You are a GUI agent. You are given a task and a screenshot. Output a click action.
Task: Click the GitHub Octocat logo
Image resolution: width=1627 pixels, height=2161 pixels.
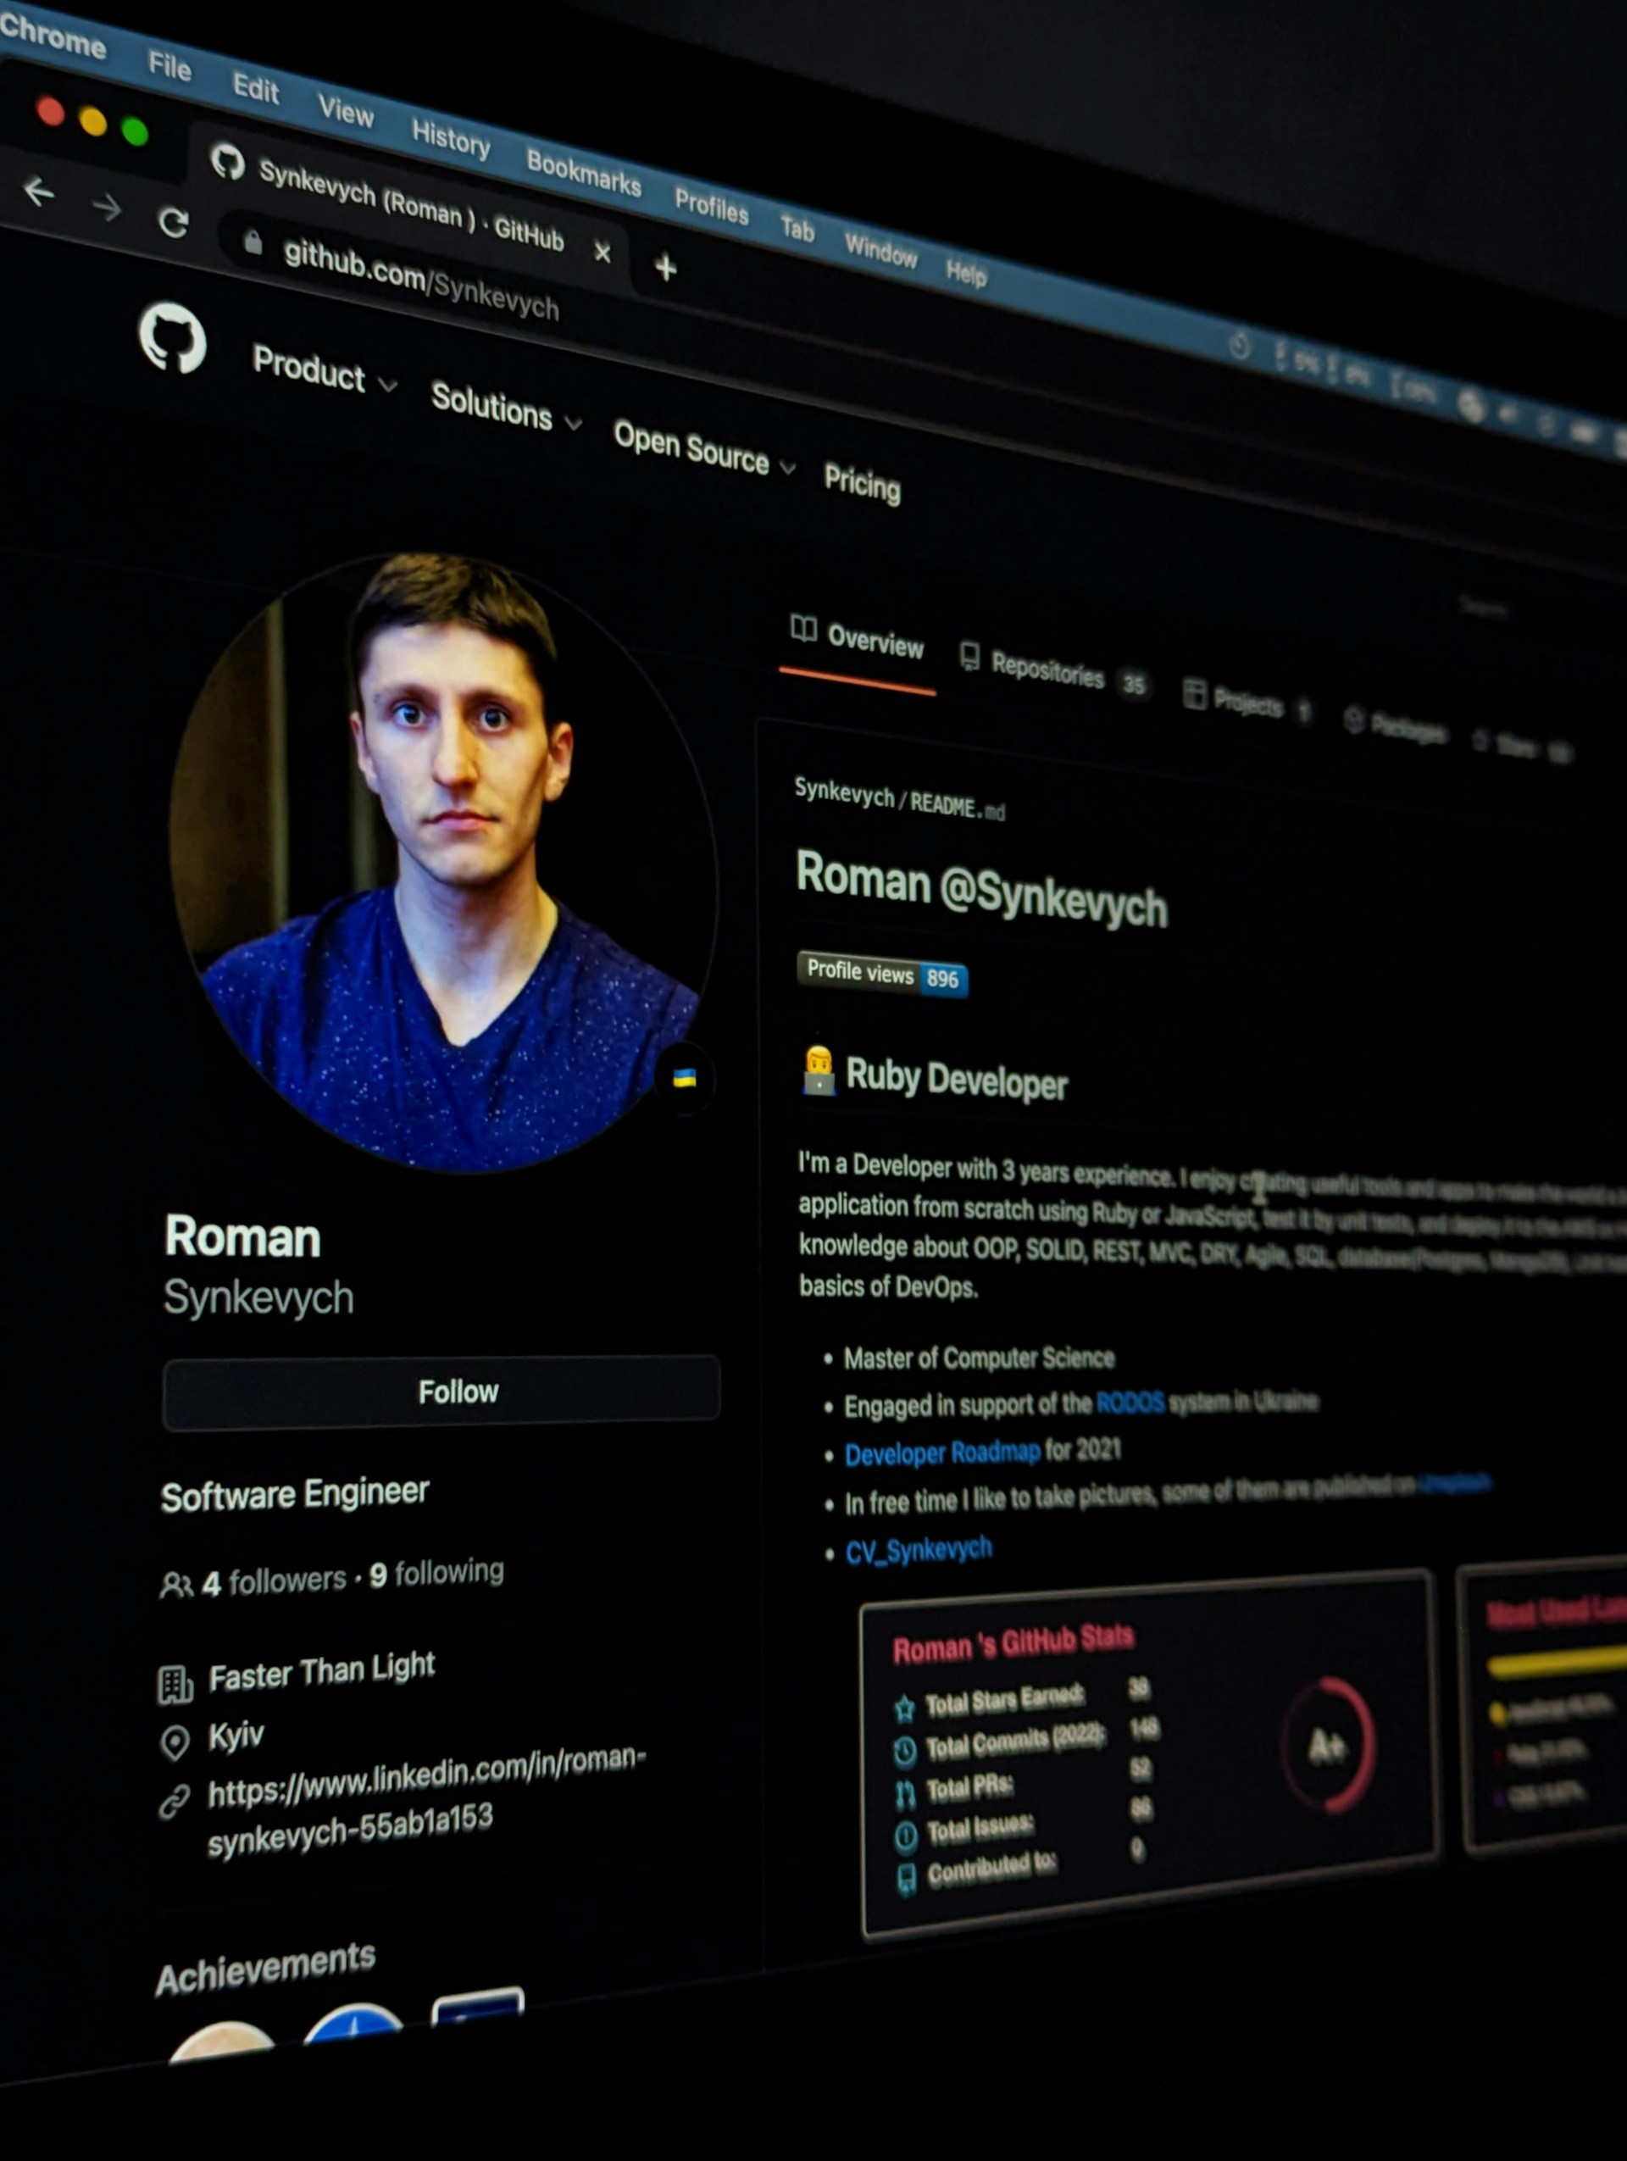point(173,338)
